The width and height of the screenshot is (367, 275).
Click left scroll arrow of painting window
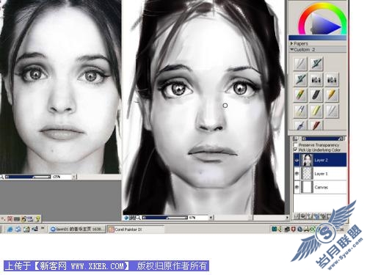tap(211, 217)
